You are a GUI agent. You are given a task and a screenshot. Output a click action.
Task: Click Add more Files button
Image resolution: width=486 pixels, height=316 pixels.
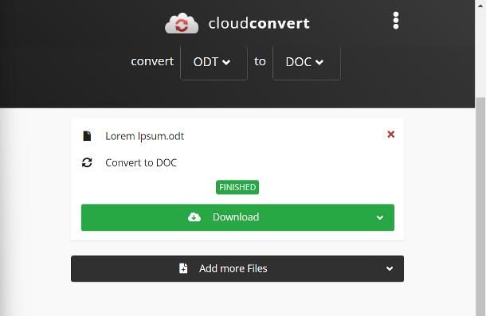[x=237, y=268]
